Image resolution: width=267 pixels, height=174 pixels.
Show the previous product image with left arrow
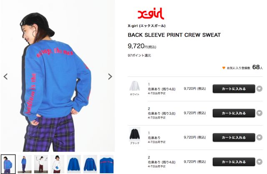5,77
